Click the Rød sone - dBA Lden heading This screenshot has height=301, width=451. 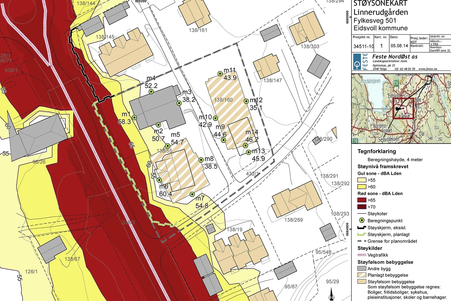(x=380, y=194)
